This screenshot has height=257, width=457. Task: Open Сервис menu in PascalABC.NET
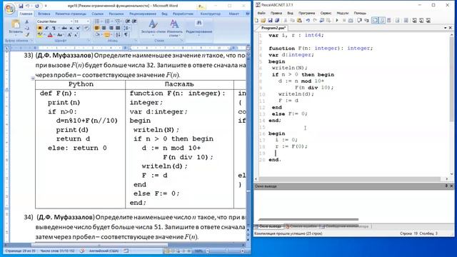(x=326, y=13)
